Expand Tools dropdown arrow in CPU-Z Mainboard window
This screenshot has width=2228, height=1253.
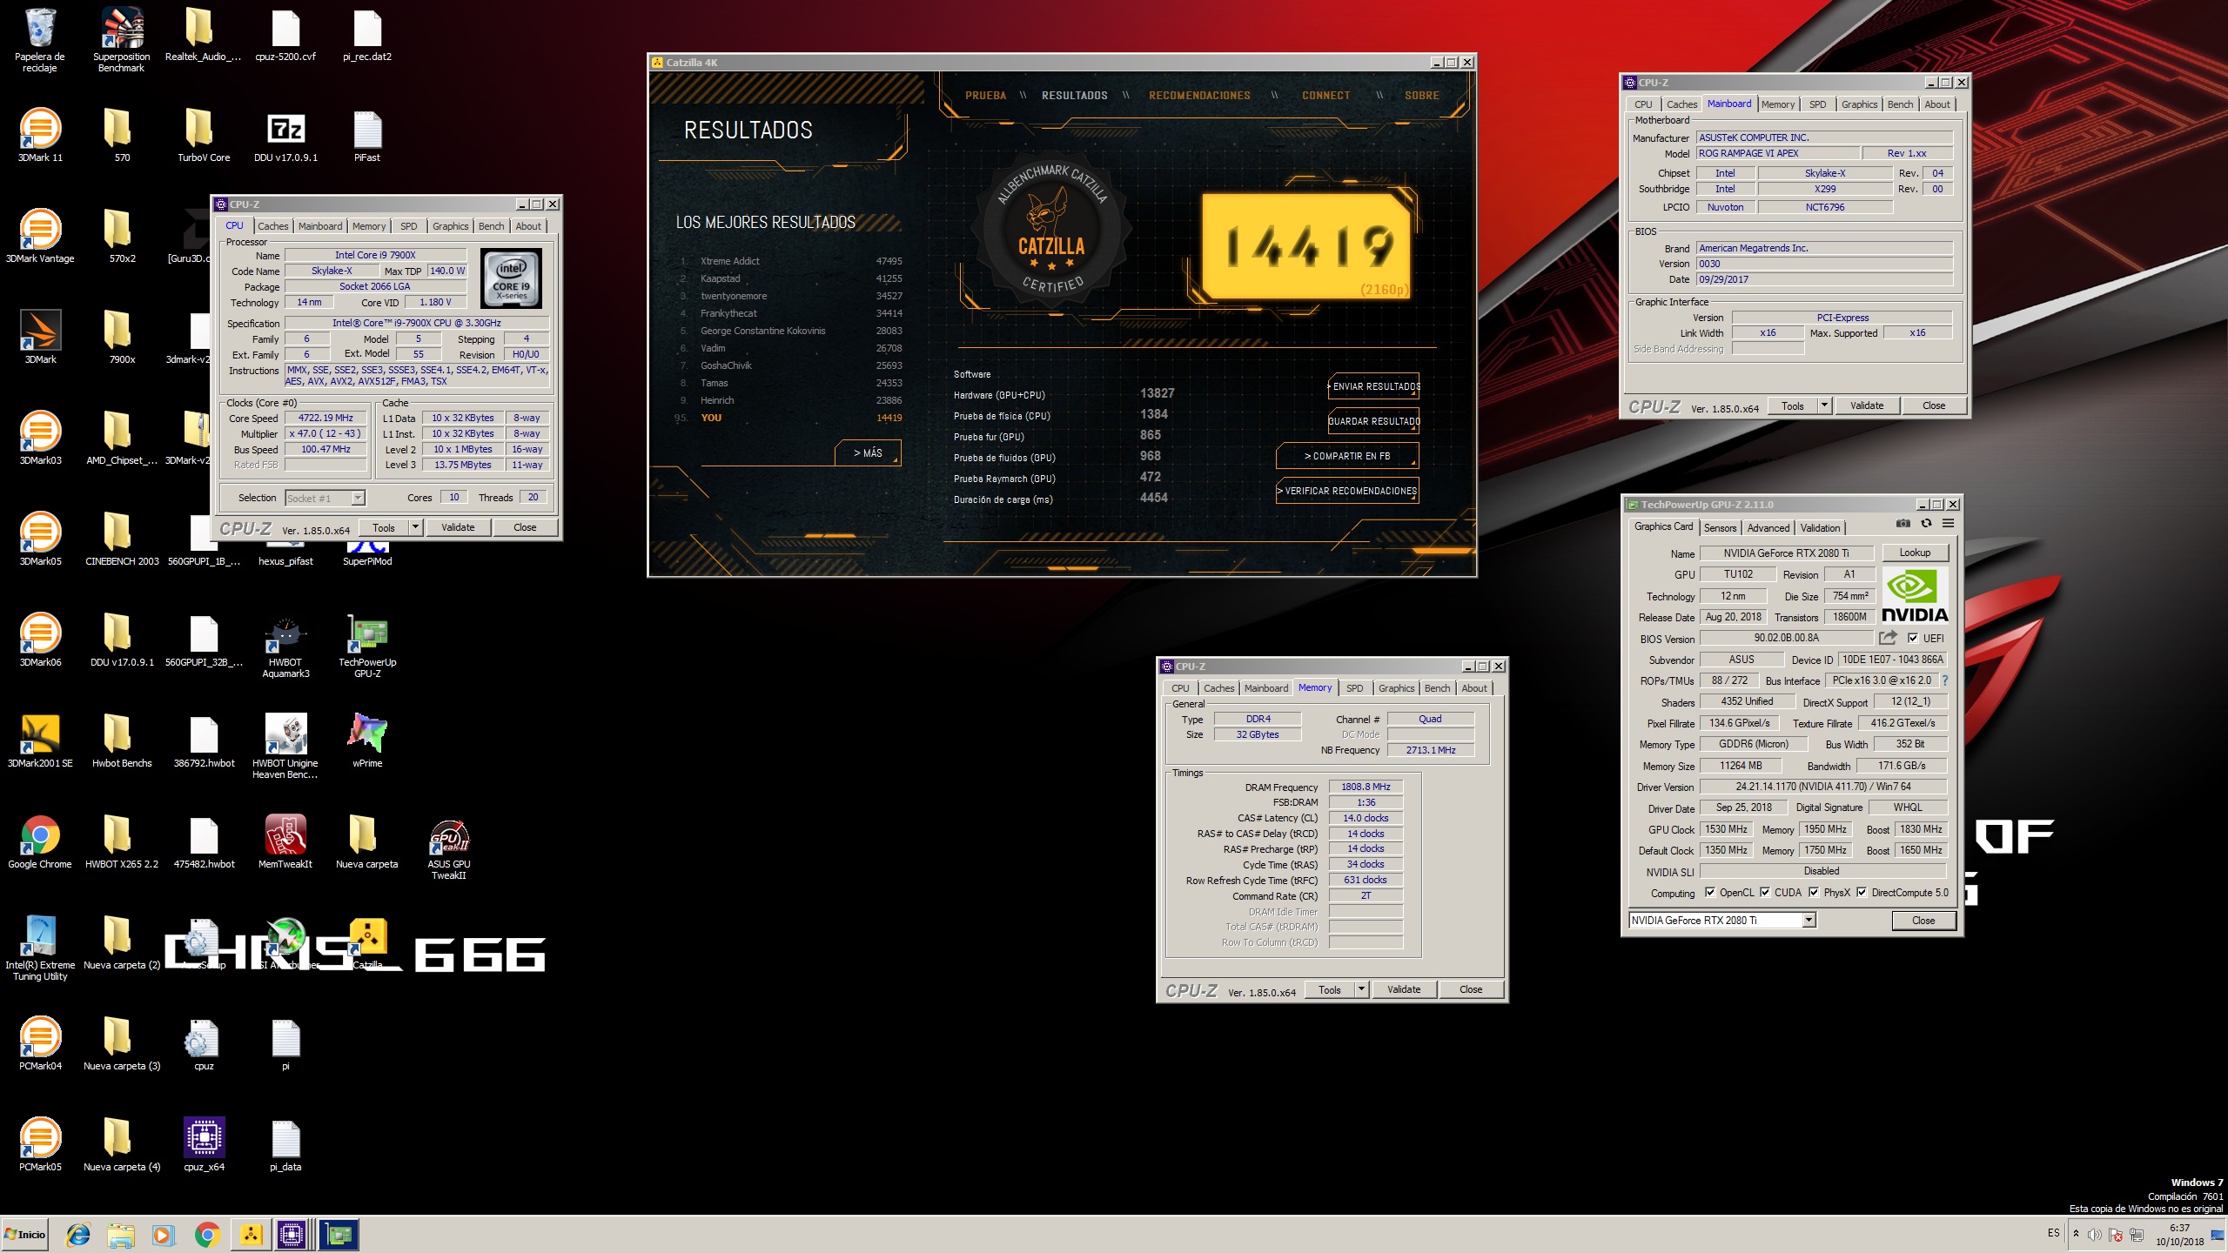tap(1825, 405)
